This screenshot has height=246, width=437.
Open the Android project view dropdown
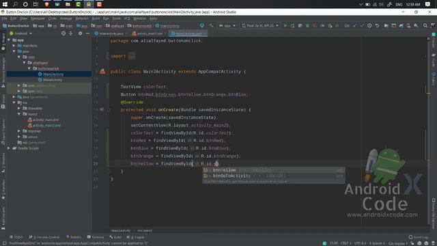pos(21,33)
